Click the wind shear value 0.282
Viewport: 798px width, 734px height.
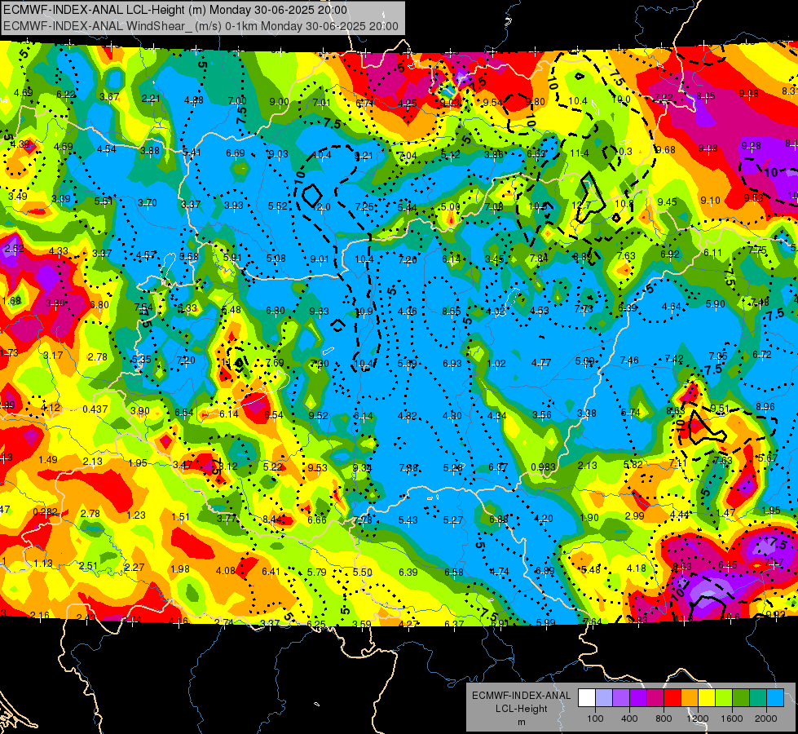pos(46,511)
